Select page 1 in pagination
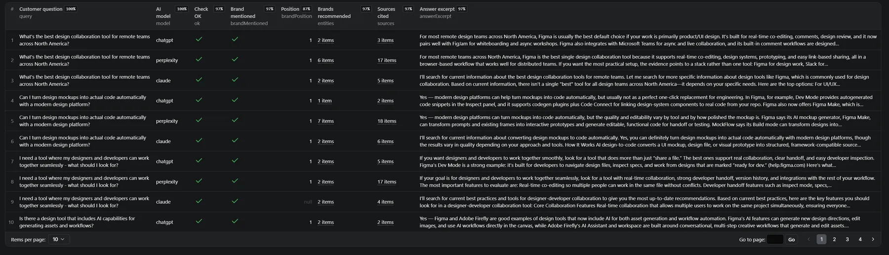 pos(821,239)
